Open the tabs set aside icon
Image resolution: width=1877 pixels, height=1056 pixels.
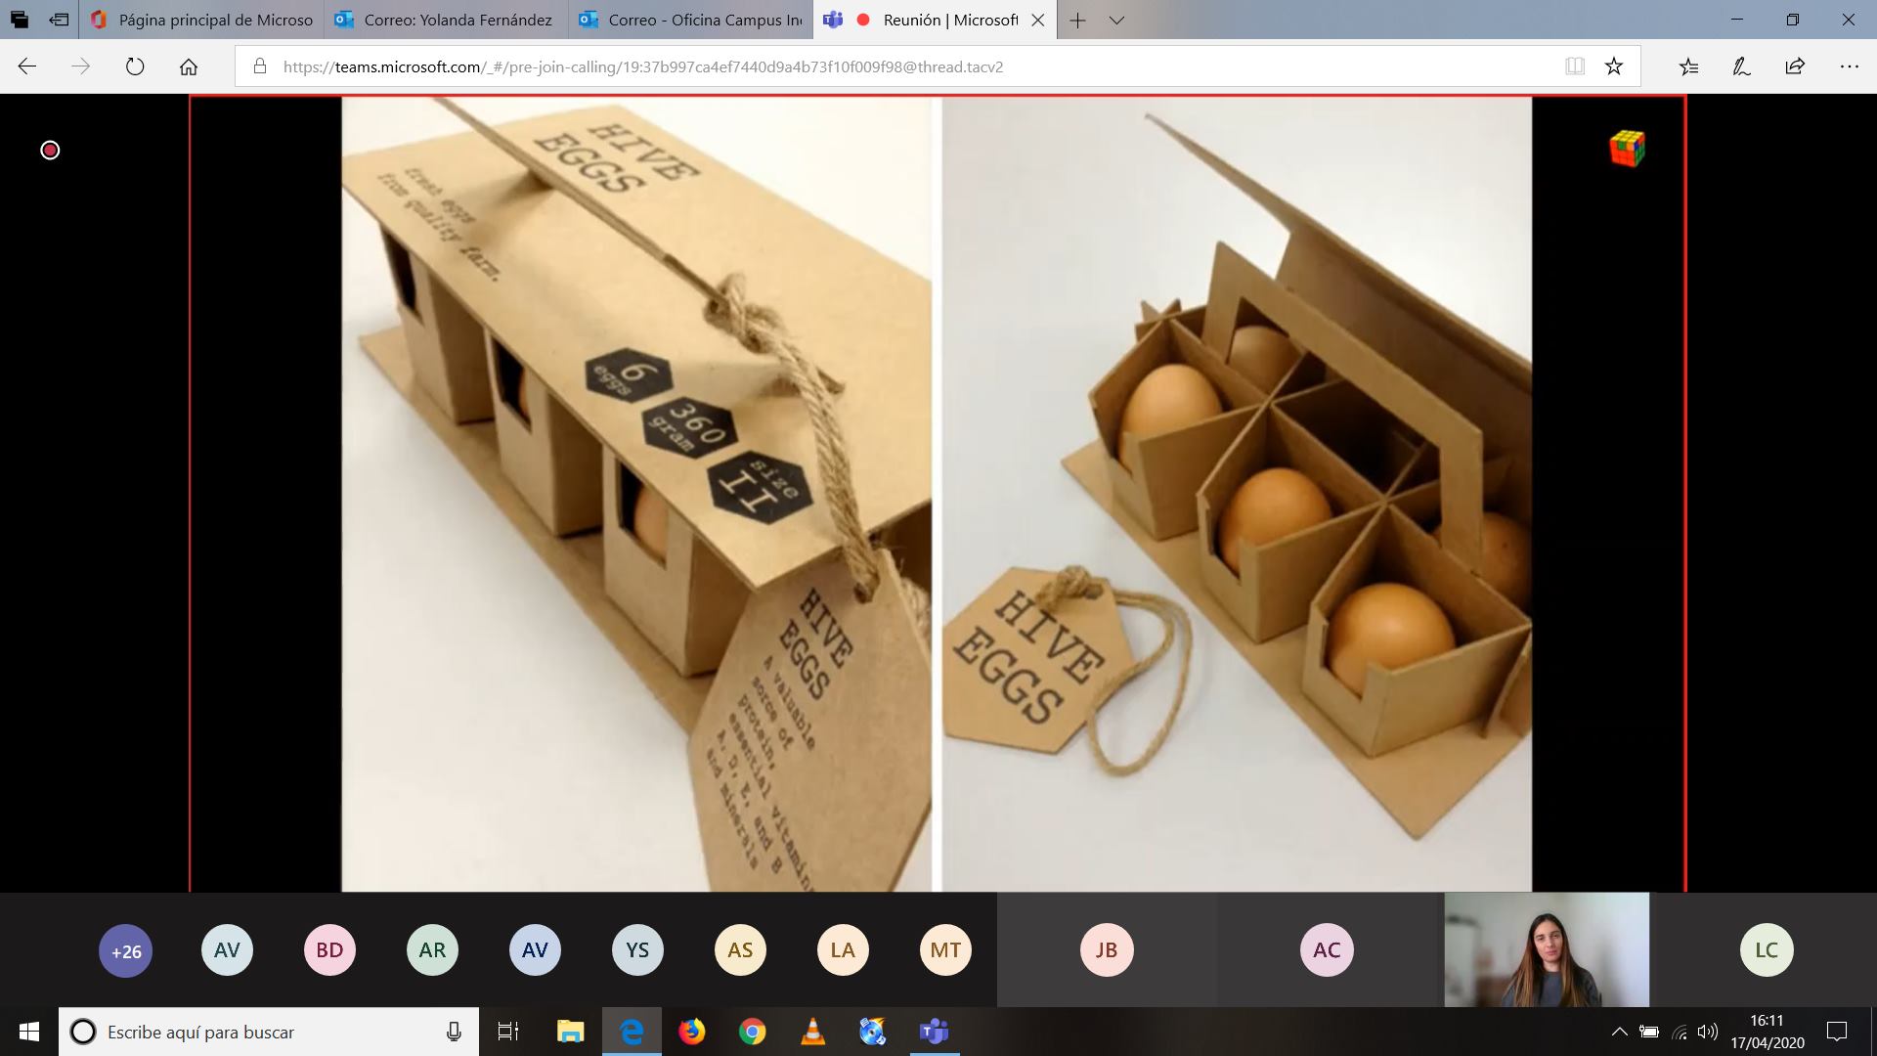(x=19, y=20)
